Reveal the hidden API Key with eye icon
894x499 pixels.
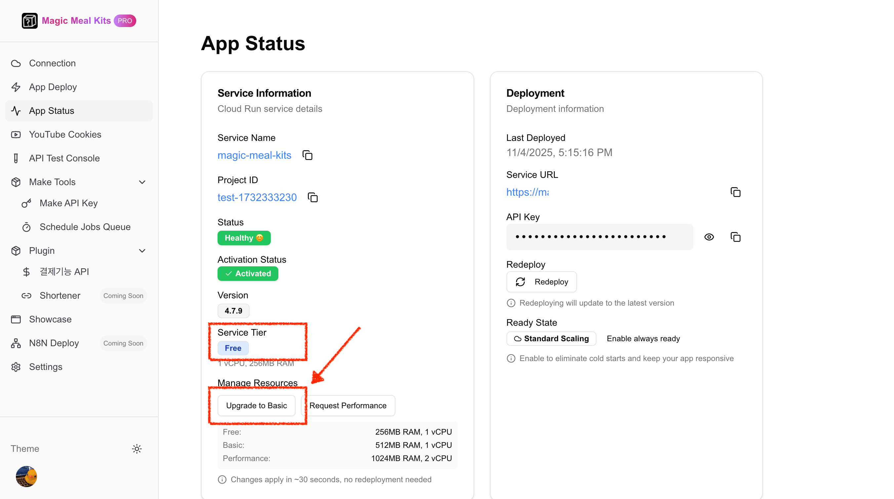coord(709,237)
